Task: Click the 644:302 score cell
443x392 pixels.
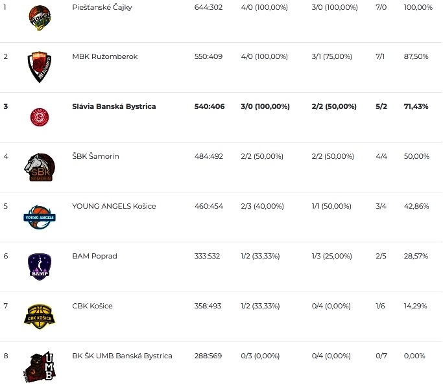Action: point(208,7)
